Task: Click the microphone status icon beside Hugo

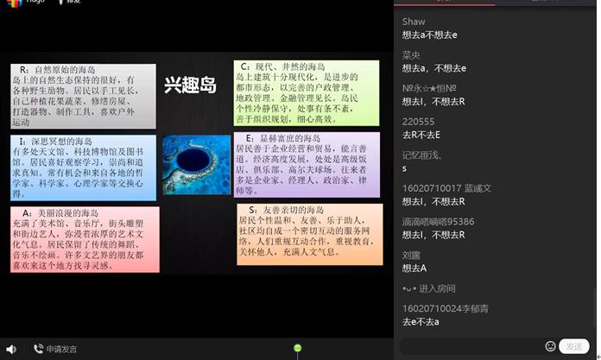Action: pyautogui.click(x=60, y=3)
